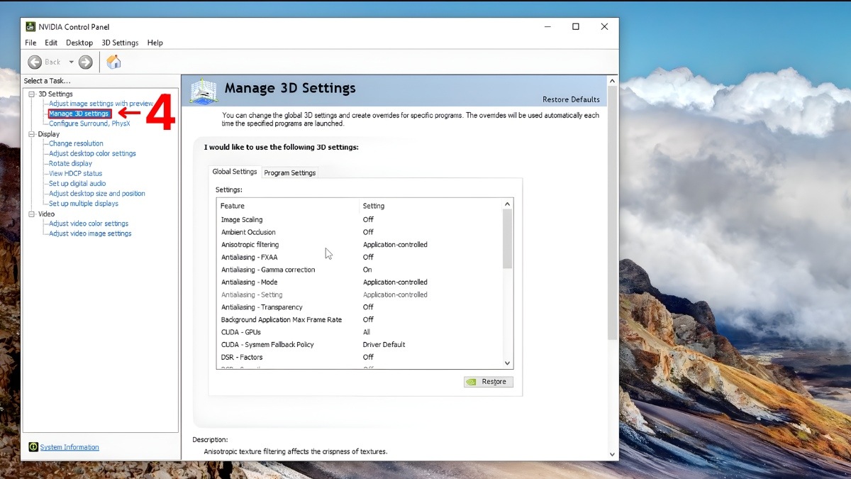Close the NVIDIA Control Panel window
The image size is (851, 479).
[x=604, y=27]
